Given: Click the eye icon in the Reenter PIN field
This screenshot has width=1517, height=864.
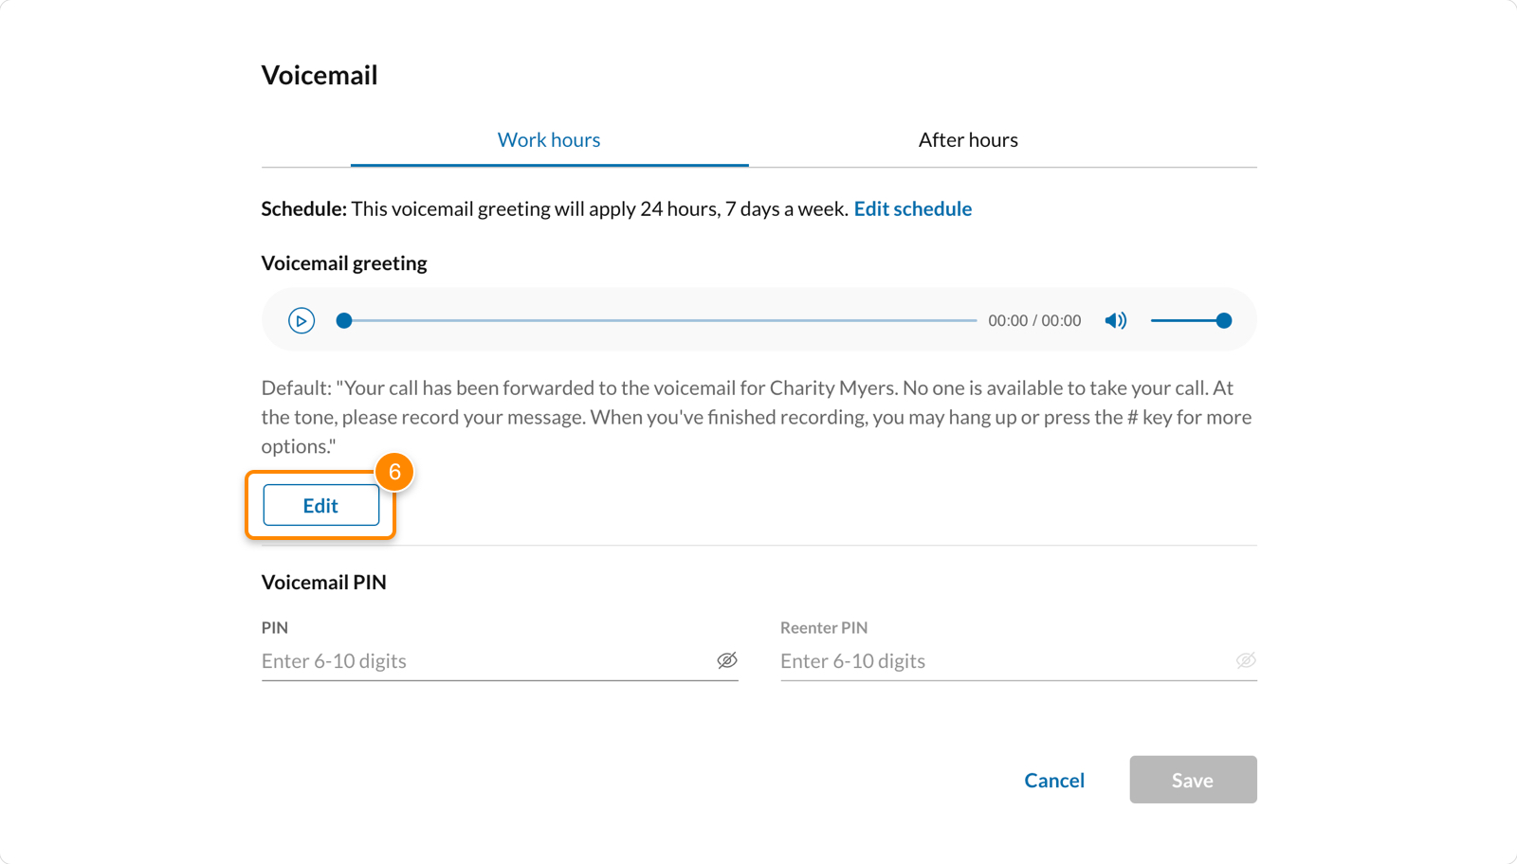Looking at the screenshot, I should [x=1246, y=660].
